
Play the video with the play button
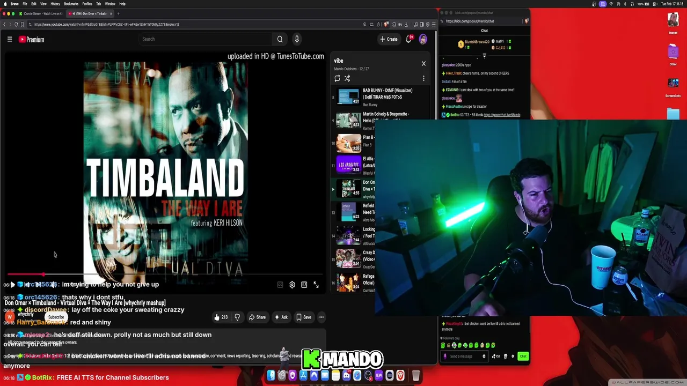[x=13, y=285]
